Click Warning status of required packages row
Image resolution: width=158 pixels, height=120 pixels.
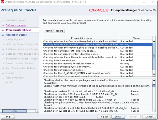pos(125,44)
